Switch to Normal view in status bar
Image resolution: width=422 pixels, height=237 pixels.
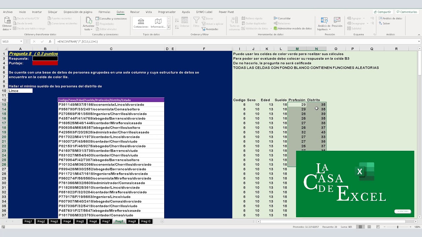click(x=360, y=227)
